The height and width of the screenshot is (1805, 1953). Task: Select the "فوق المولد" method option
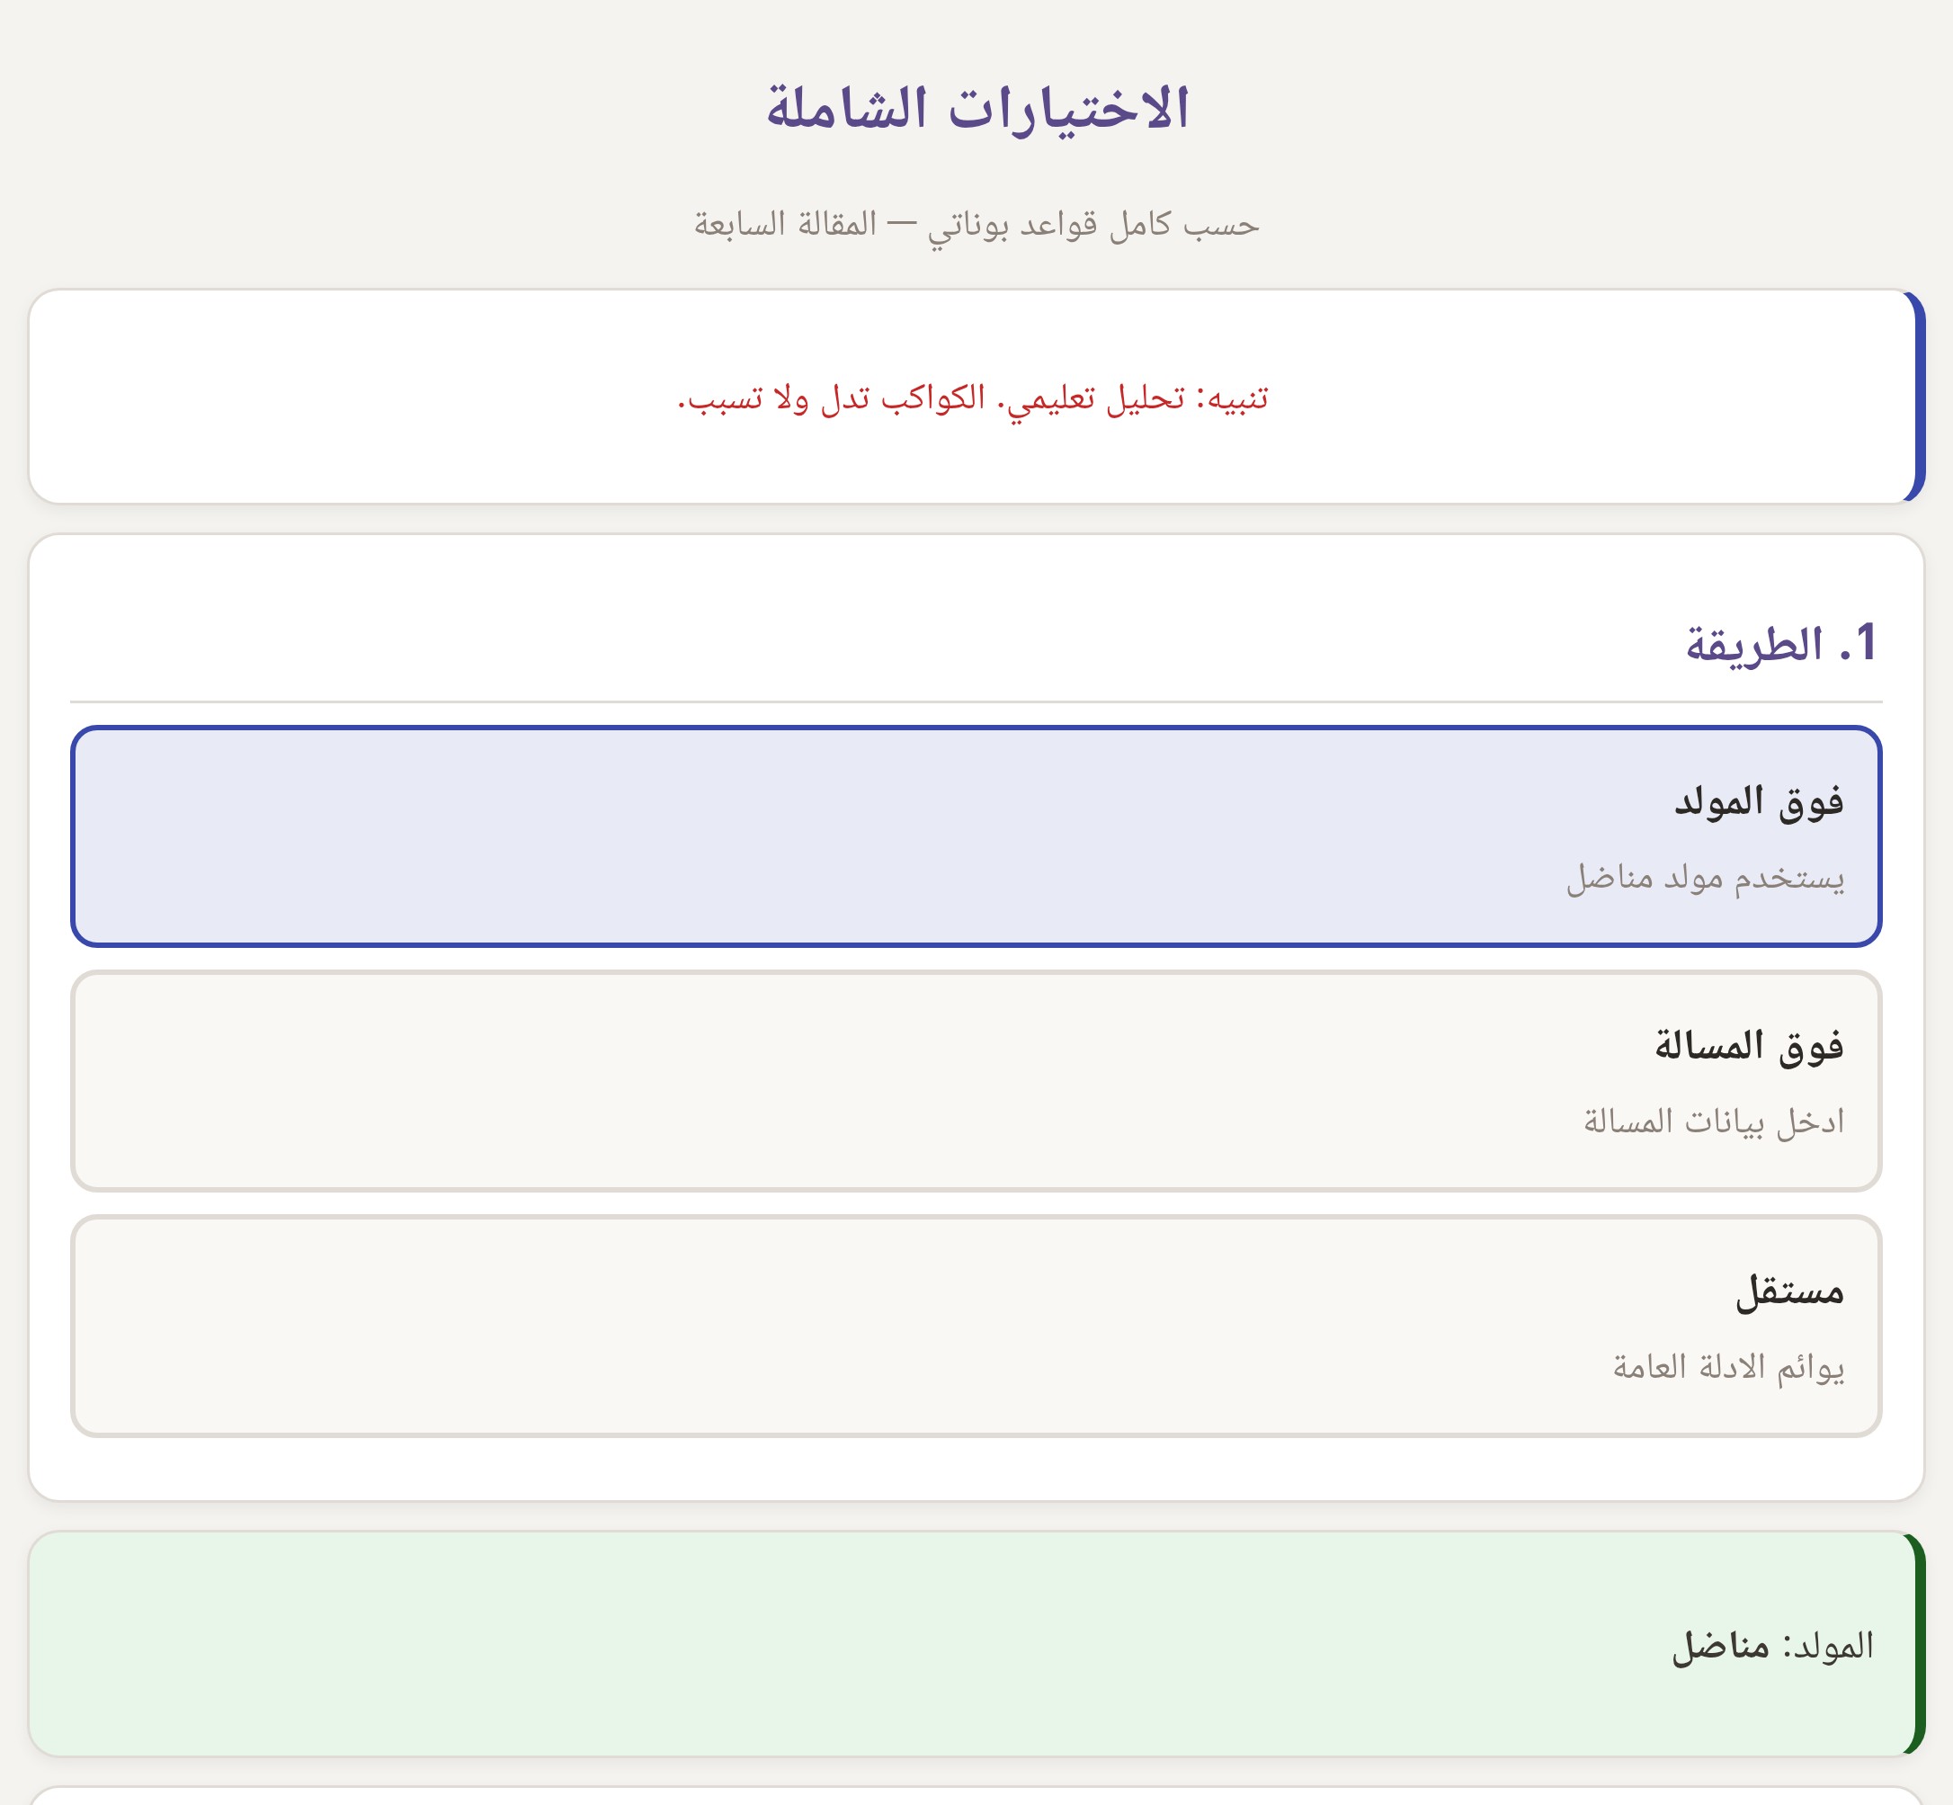(976, 836)
